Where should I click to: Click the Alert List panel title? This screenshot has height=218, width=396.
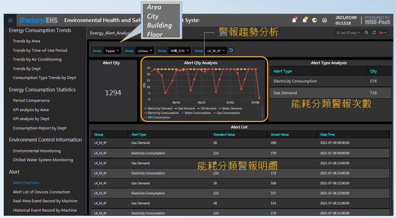(239, 127)
